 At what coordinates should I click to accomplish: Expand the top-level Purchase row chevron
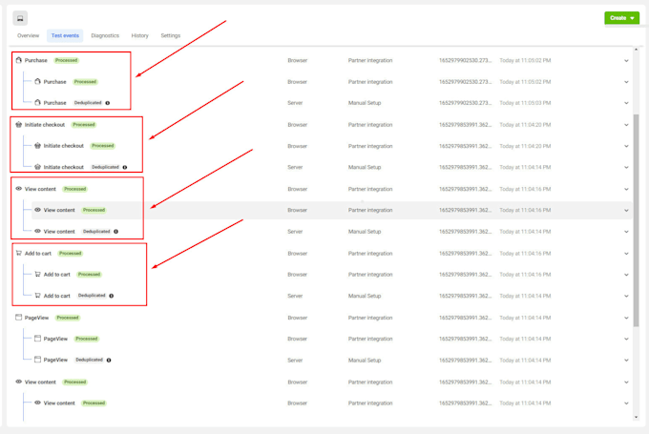click(626, 61)
